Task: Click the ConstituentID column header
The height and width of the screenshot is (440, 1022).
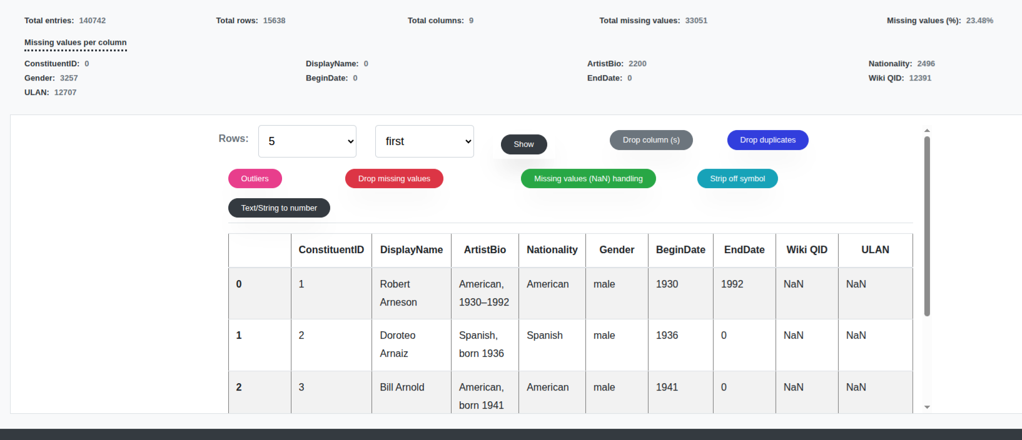Action: (x=331, y=250)
